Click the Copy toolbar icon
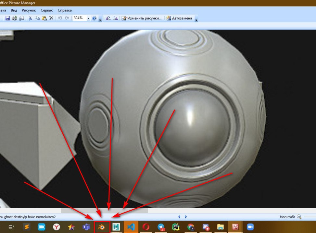The width and height of the screenshot is (316, 233). (37, 18)
